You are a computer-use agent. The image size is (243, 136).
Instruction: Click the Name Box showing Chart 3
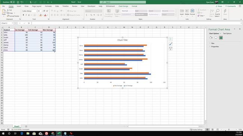[7, 23]
